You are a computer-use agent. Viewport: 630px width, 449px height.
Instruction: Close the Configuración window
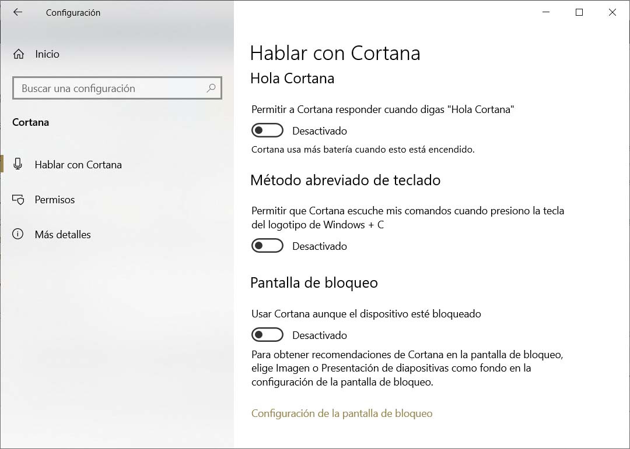pyautogui.click(x=612, y=12)
